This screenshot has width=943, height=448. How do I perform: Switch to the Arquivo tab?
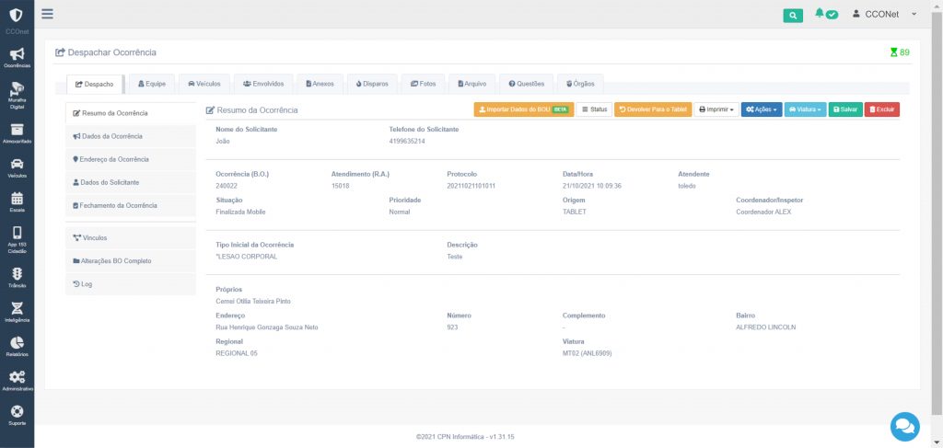(x=472, y=84)
